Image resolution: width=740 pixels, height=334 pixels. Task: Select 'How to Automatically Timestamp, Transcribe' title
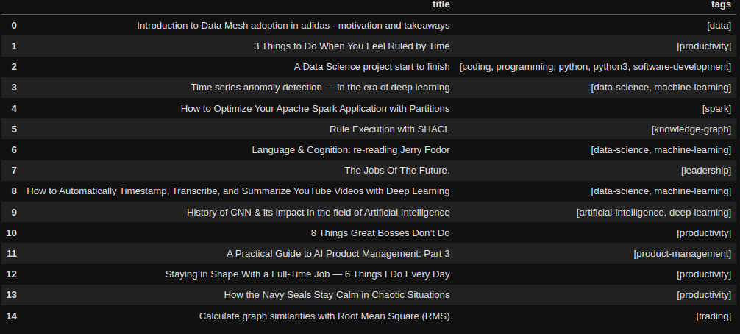[238, 191]
